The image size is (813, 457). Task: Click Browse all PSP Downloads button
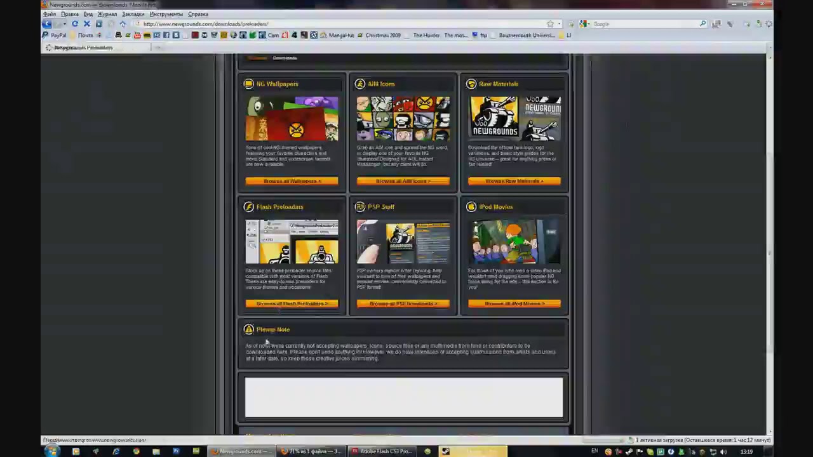coord(403,303)
